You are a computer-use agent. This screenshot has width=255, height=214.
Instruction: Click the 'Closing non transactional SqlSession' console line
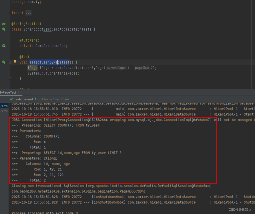[111, 186]
